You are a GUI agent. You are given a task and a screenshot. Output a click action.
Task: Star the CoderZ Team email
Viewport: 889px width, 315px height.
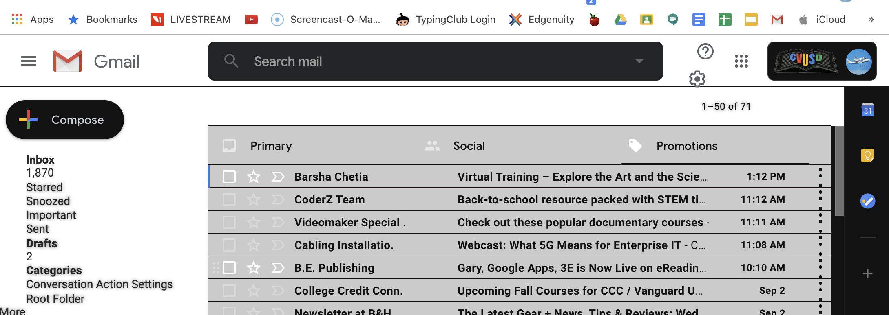(253, 199)
